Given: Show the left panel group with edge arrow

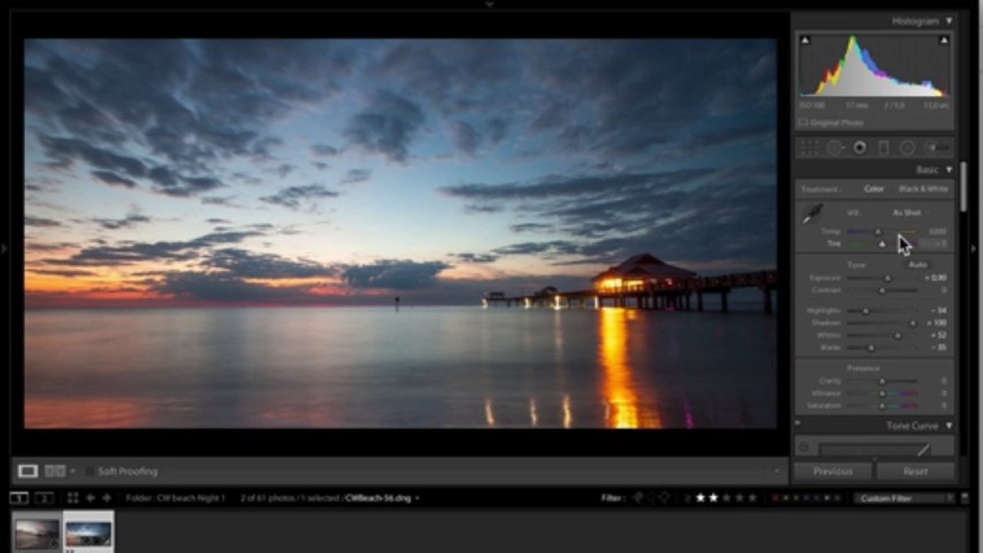Looking at the screenshot, I should pos(5,248).
